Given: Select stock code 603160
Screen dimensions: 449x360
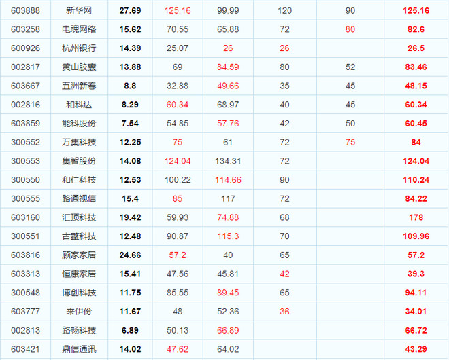Looking at the screenshot, I should click(x=25, y=217).
